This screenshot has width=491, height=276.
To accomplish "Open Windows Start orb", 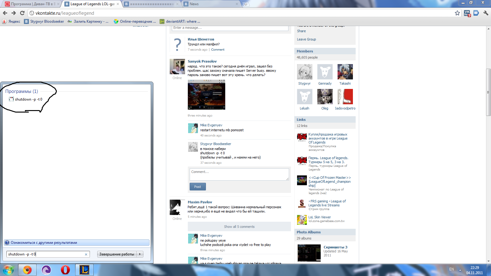I will (8, 270).
